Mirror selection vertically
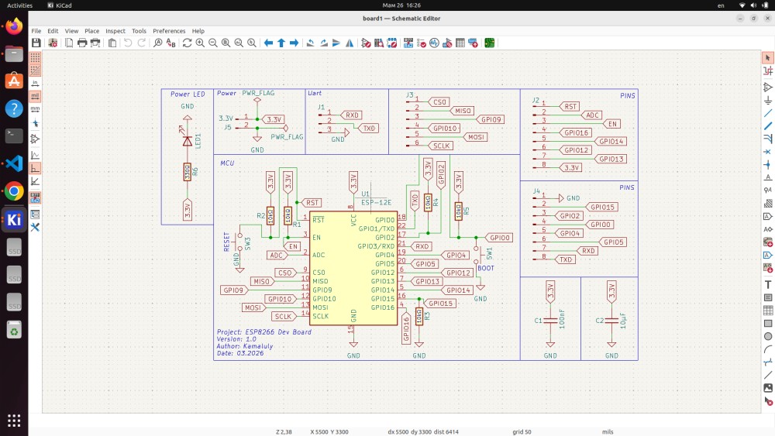775x436 pixels. tap(336, 43)
